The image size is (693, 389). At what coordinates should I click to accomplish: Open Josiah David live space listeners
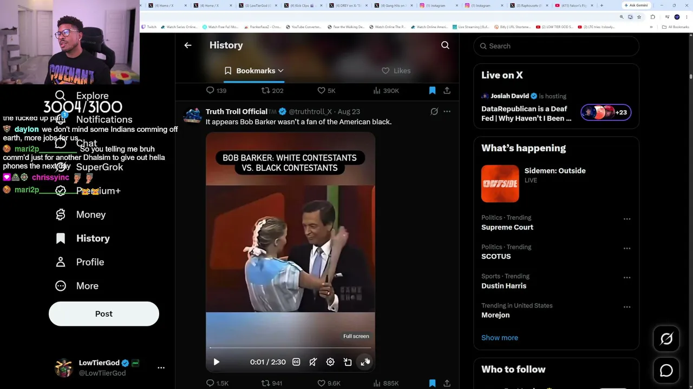click(x=606, y=112)
